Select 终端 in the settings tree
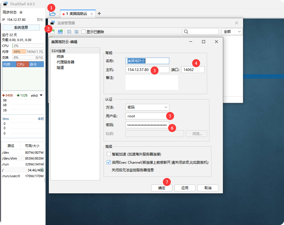 point(60,57)
